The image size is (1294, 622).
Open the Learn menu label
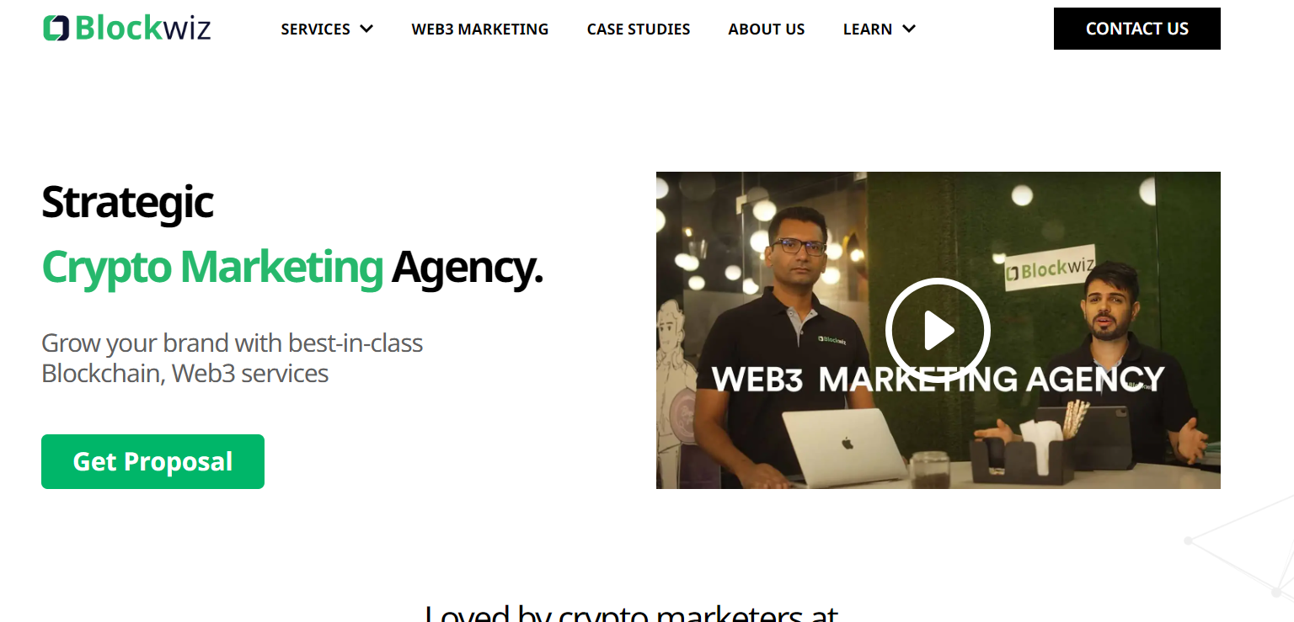point(867,29)
